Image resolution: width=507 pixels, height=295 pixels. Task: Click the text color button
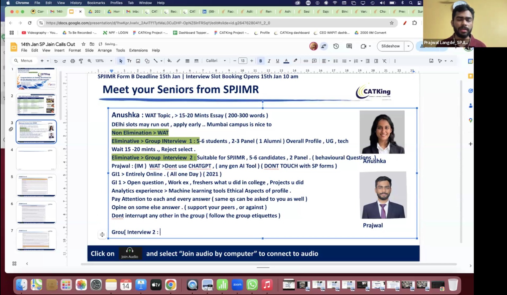[x=286, y=61]
